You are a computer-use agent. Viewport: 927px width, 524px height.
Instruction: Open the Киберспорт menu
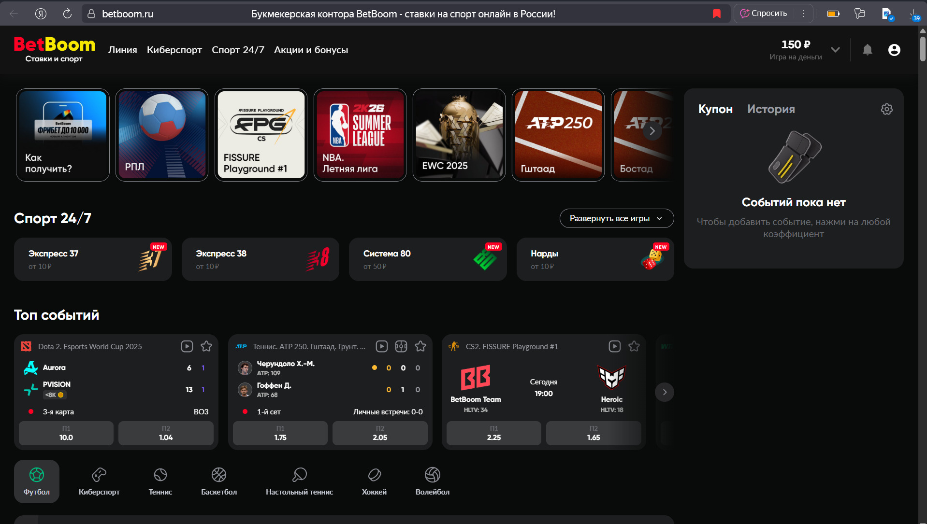pyautogui.click(x=174, y=50)
